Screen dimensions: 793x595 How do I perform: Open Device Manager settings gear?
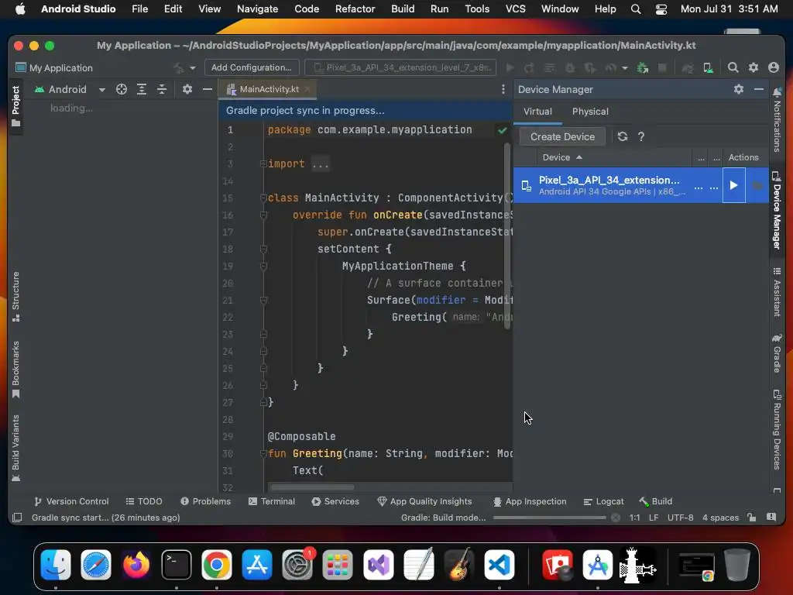click(x=738, y=89)
